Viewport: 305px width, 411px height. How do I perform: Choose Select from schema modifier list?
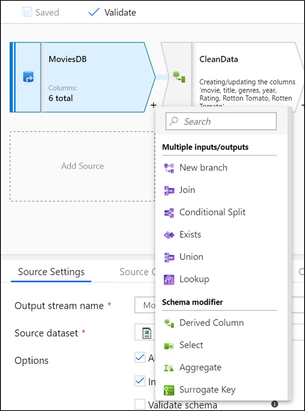tap(191, 345)
